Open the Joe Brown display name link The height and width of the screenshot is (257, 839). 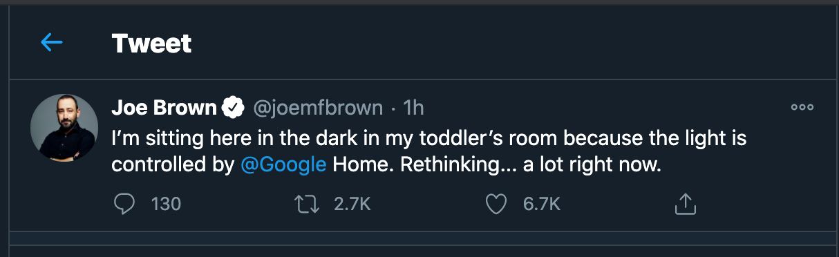point(164,108)
